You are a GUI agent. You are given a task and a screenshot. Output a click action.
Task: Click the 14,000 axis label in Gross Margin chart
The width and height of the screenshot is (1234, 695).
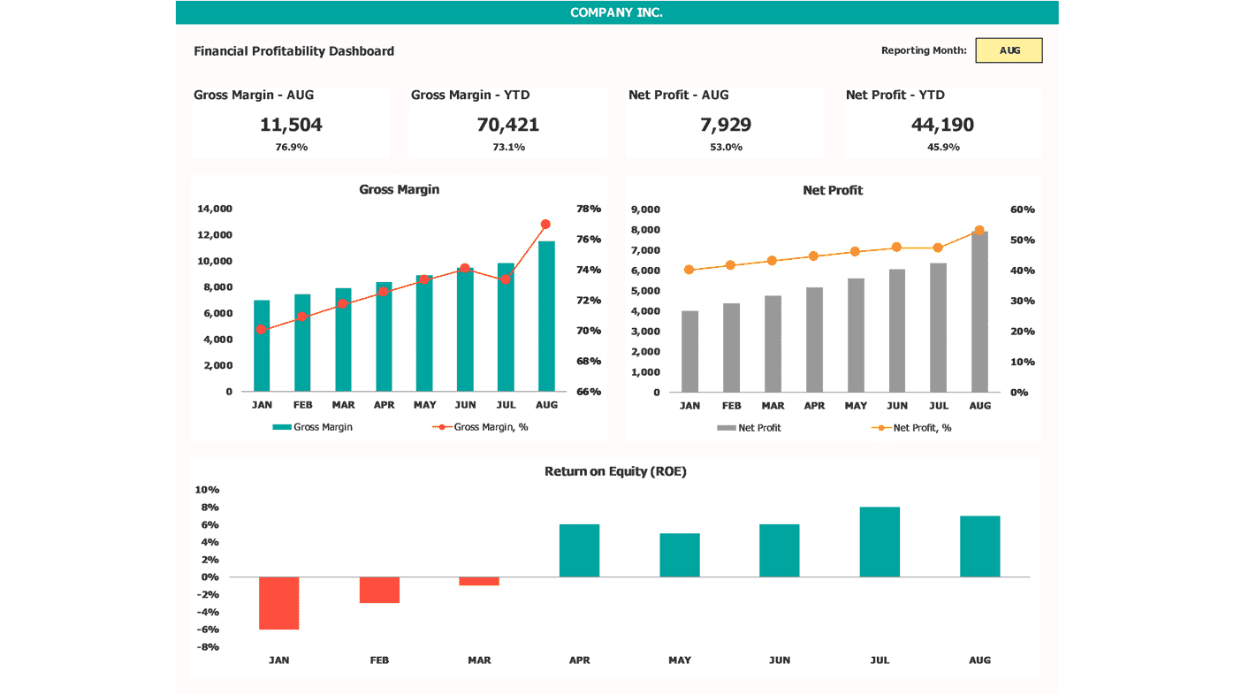pos(215,209)
